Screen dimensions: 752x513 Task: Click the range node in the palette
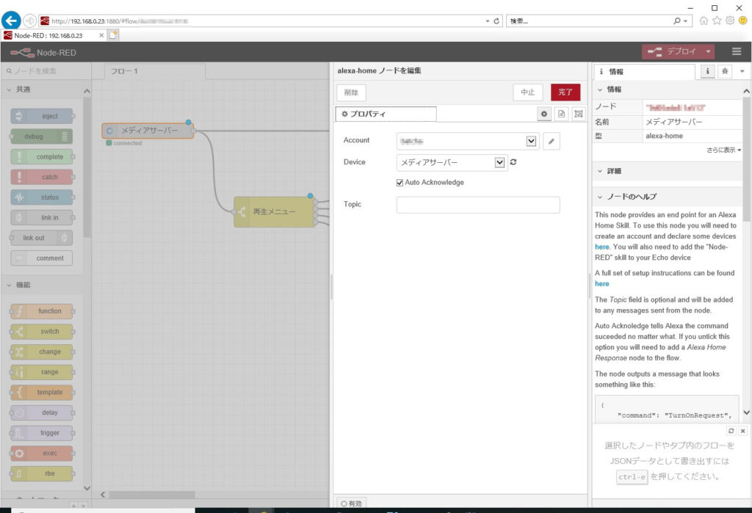click(42, 372)
